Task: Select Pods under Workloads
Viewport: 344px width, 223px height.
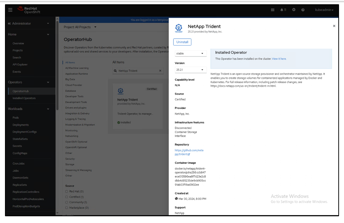Action: 16,118
